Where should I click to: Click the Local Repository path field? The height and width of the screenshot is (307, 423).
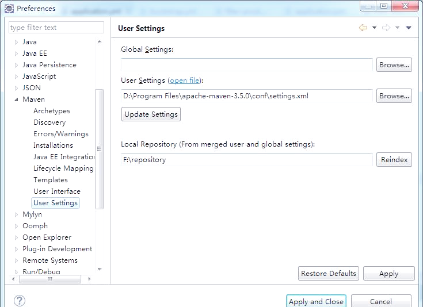tap(247, 160)
